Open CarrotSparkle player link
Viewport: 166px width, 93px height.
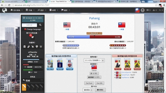126,72
